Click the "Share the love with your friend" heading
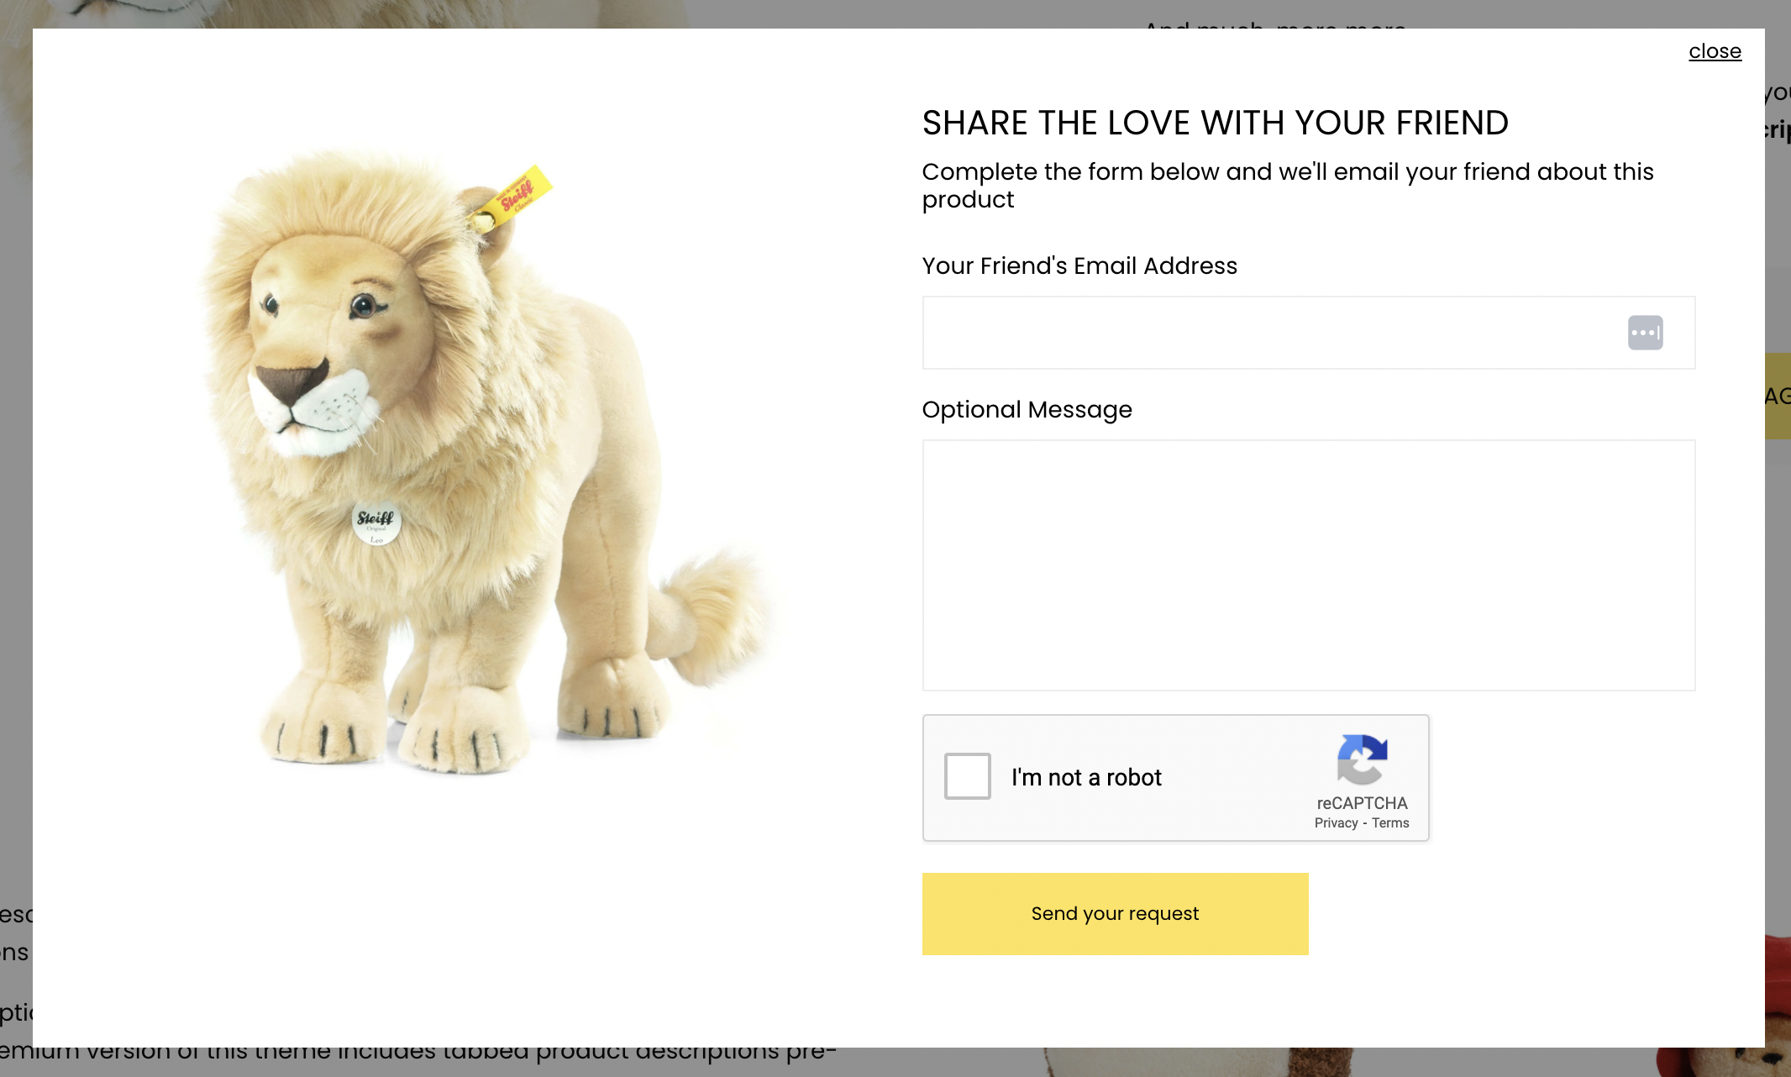The width and height of the screenshot is (1791, 1077). pyautogui.click(x=1215, y=123)
